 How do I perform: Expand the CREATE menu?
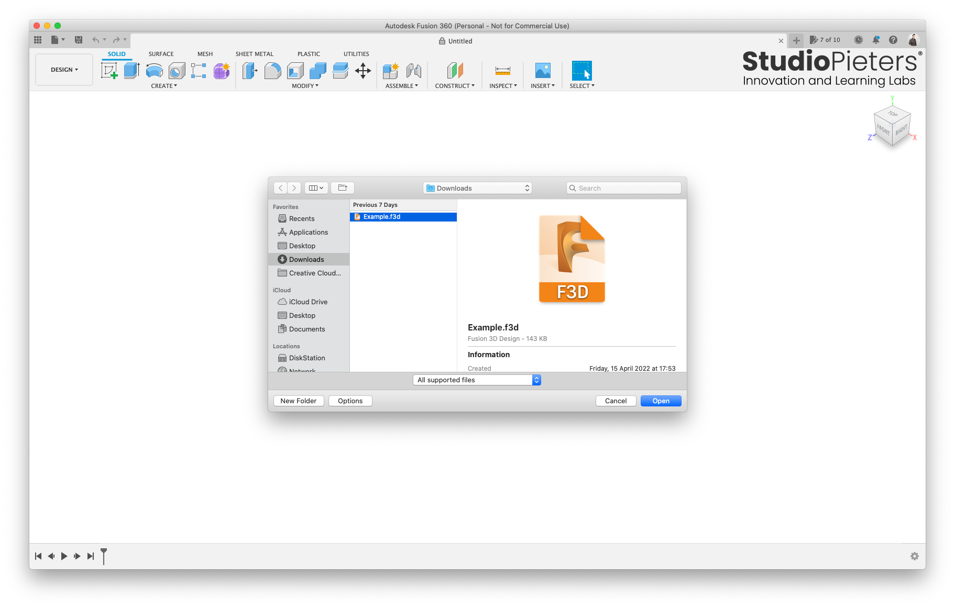point(164,86)
